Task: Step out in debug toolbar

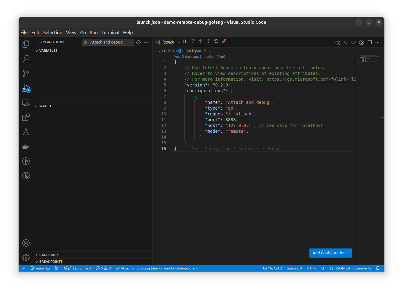Action: [208, 41]
